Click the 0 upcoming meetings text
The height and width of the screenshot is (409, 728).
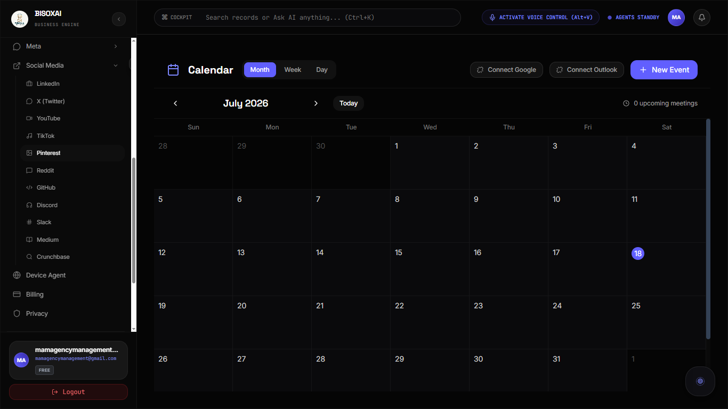666,103
